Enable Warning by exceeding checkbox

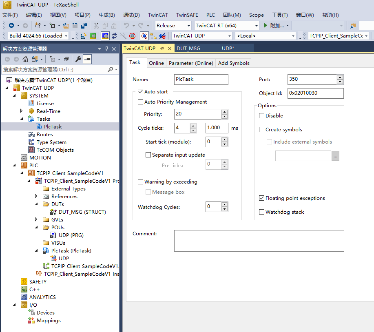click(140, 182)
